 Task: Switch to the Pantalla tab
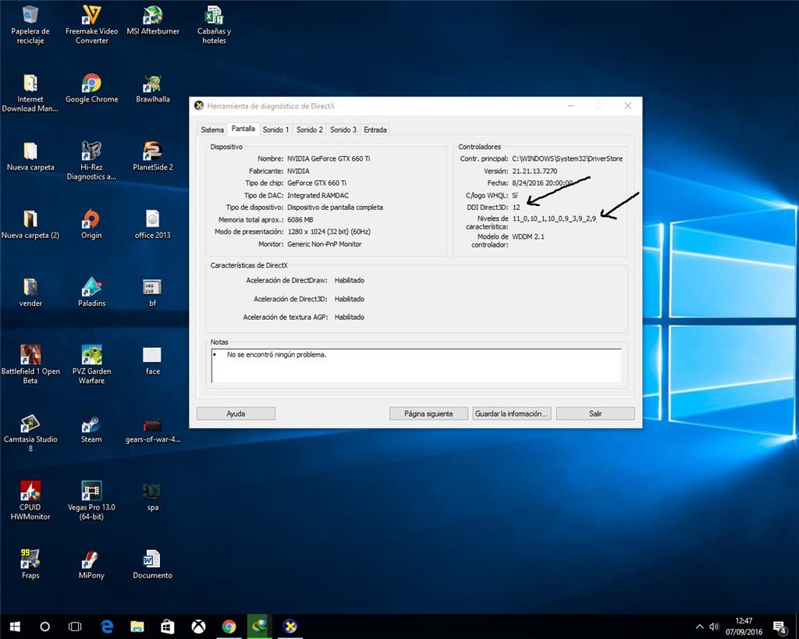[x=243, y=129]
